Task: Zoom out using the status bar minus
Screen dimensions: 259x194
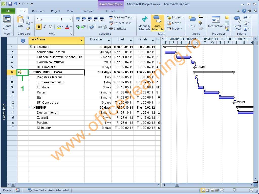Action: click(222, 190)
